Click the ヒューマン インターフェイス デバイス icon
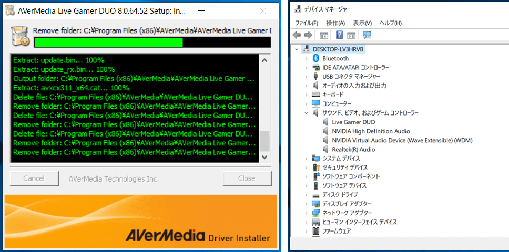The image size is (509, 252). [316, 222]
